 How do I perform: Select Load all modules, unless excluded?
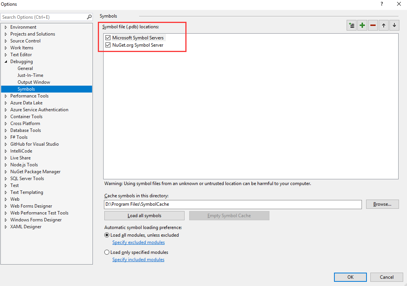[107, 235]
